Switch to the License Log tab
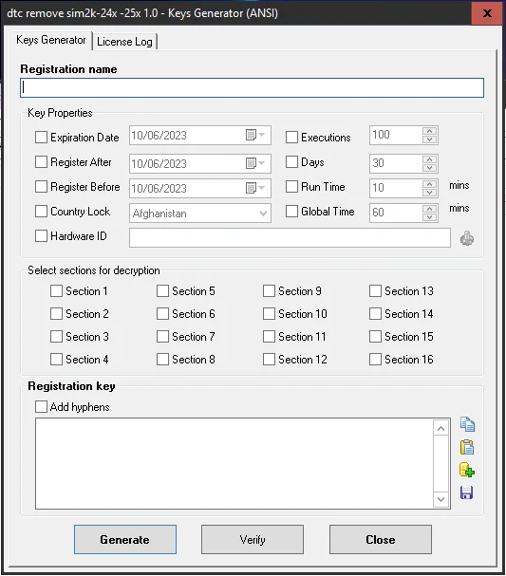The image size is (506, 576). pos(124,42)
